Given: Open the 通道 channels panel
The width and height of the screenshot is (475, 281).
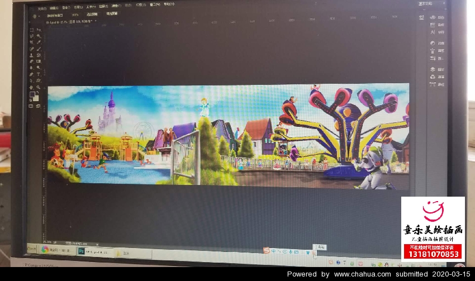Looking at the screenshot, I should click(x=437, y=77).
